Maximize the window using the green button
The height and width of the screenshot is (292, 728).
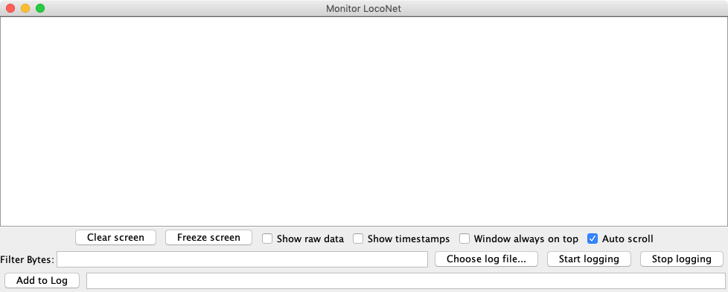[x=40, y=8]
